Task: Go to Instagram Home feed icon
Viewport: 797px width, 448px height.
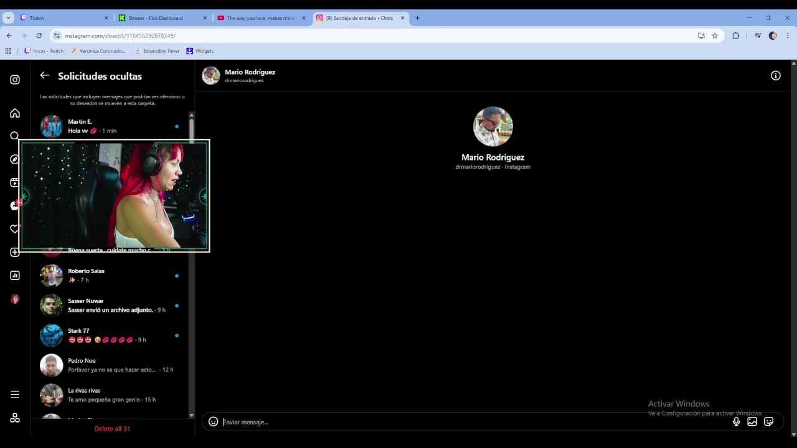Action: pos(15,113)
